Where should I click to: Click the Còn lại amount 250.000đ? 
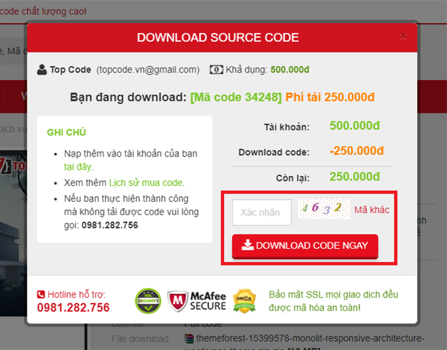coord(355,177)
